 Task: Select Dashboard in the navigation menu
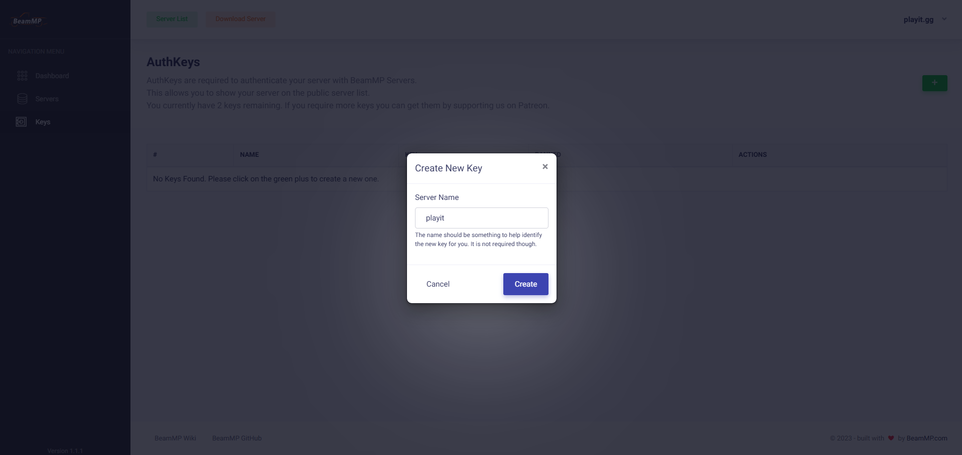pos(52,76)
